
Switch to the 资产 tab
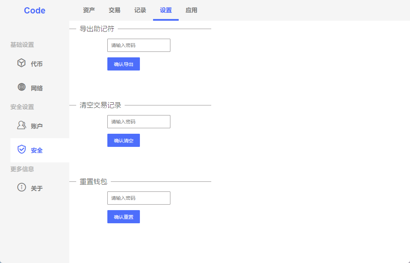point(89,10)
